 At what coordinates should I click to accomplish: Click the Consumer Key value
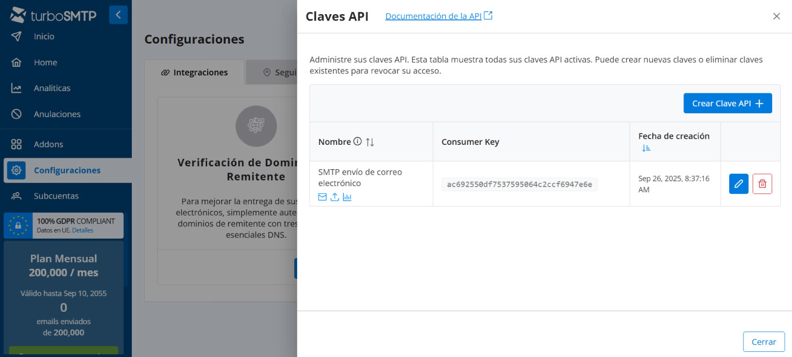[x=519, y=184]
